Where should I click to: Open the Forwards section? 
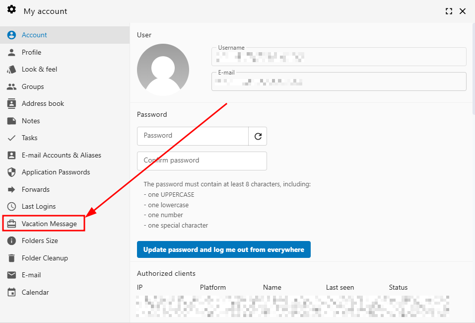click(36, 189)
